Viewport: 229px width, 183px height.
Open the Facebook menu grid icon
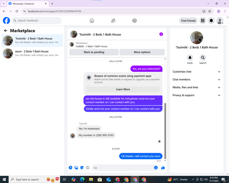[202, 21]
